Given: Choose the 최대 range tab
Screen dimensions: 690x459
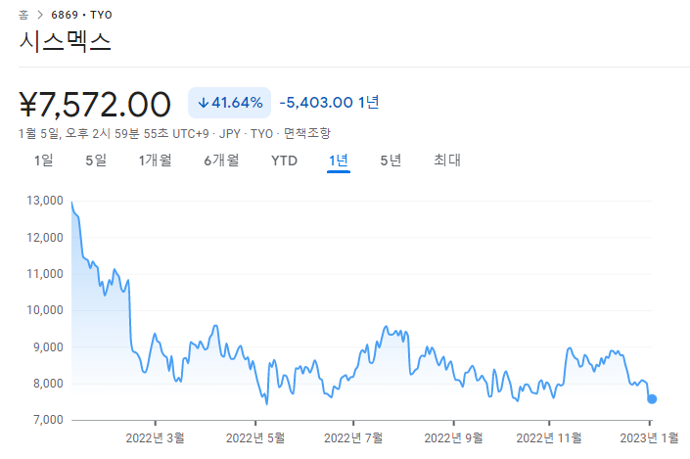Looking at the screenshot, I should pyautogui.click(x=447, y=161).
